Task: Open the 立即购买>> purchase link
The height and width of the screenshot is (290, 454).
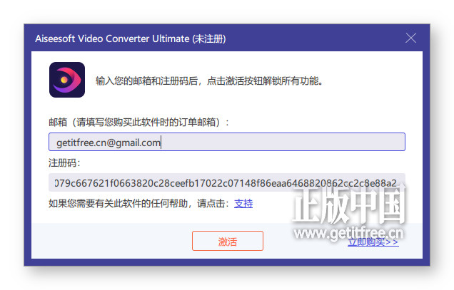Action: pos(373,242)
